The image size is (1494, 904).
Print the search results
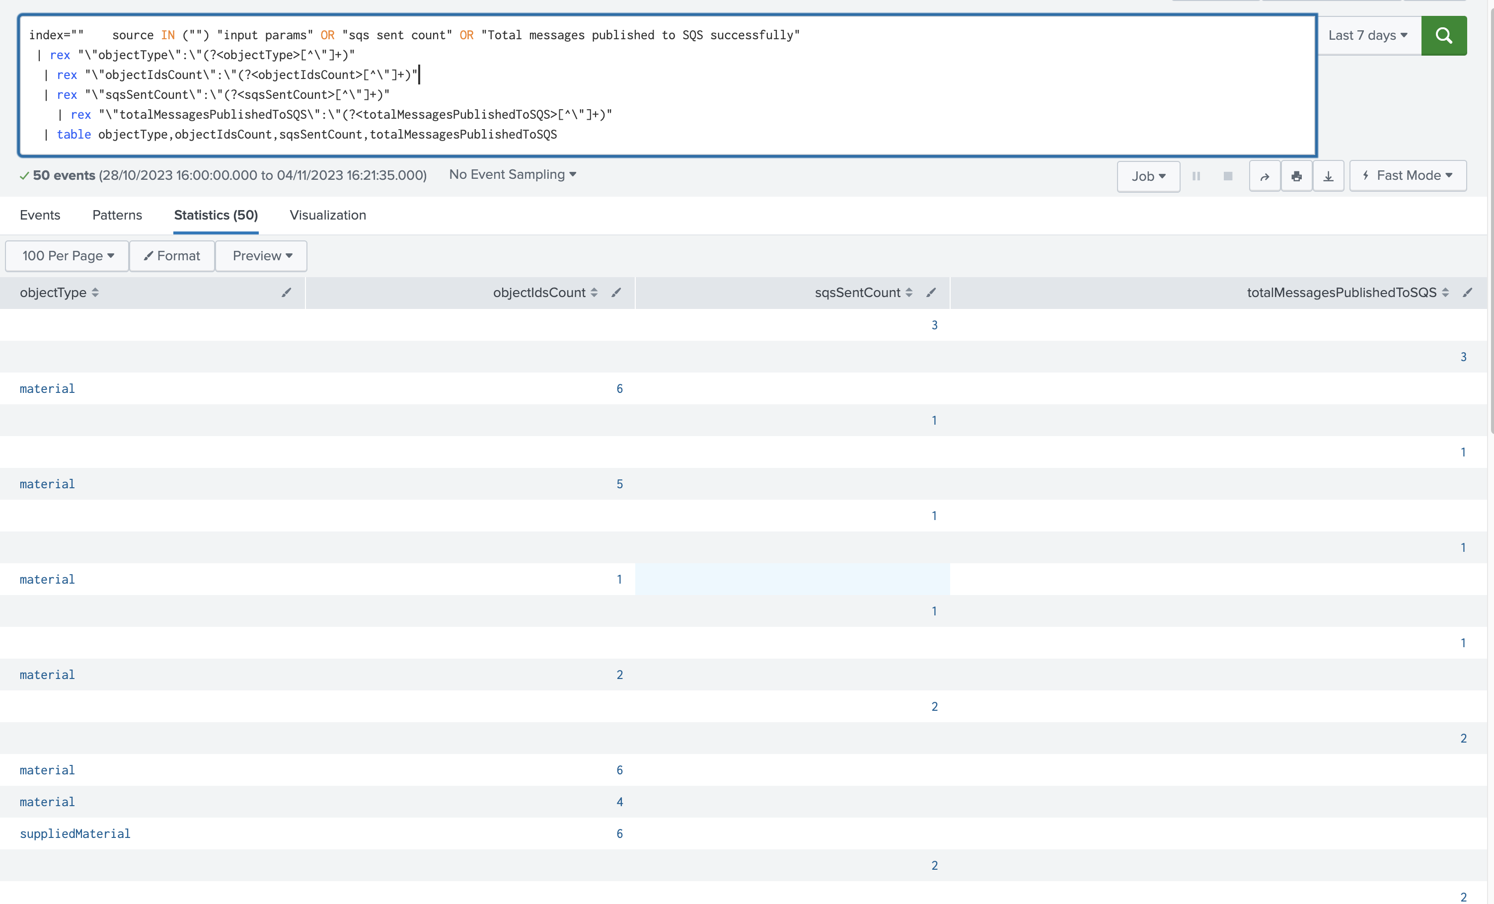coord(1297,176)
